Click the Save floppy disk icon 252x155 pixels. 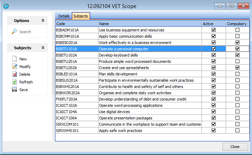pyautogui.click(x=14, y=90)
